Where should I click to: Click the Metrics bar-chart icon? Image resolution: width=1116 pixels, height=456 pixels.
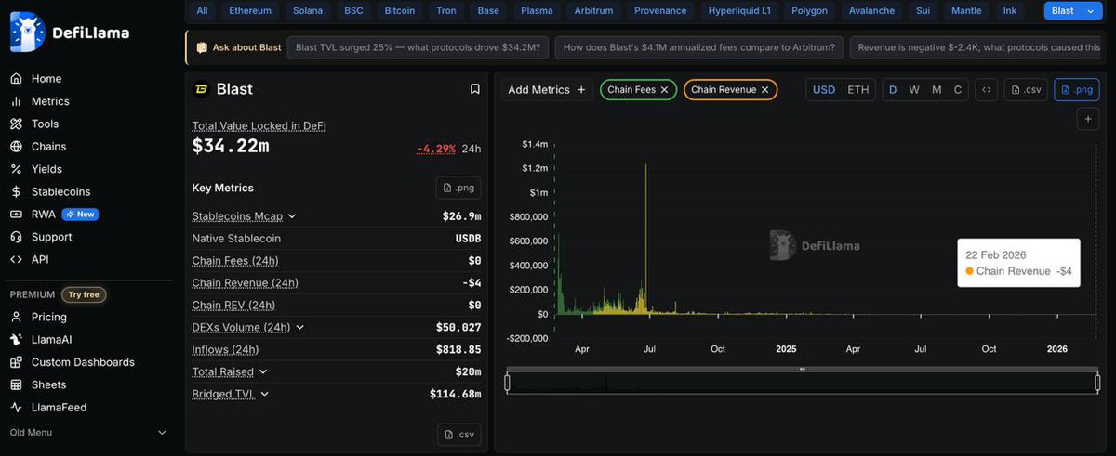point(16,101)
